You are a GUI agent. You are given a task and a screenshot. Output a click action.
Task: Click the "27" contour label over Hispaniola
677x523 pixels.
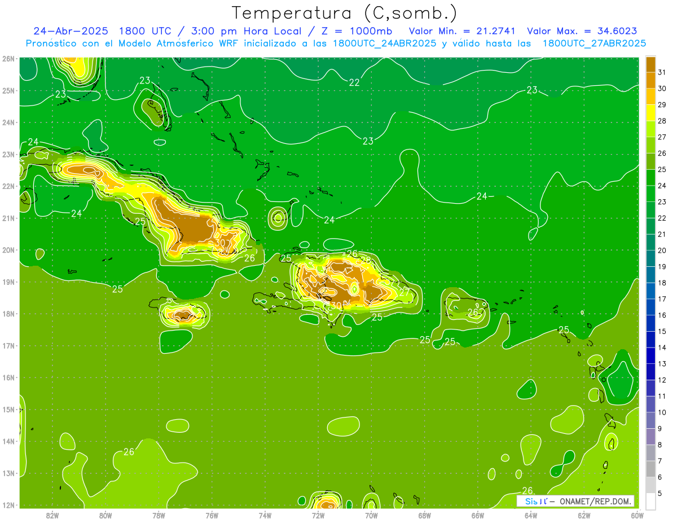pos(404,292)
